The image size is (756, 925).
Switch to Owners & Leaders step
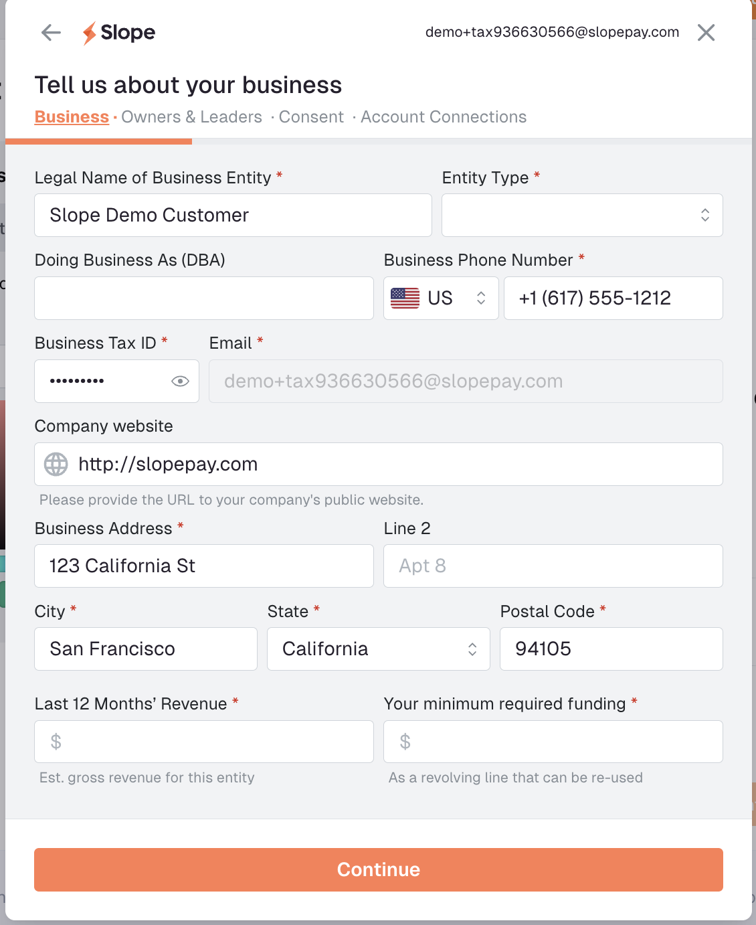click(x=191, y=117)
